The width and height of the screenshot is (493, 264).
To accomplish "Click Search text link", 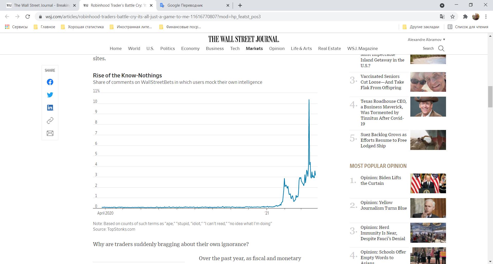I will coord(428,48).
